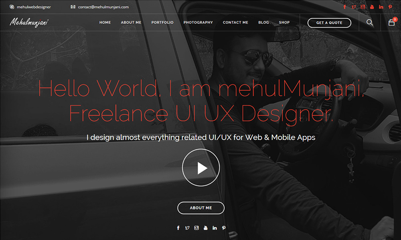This screenshot has height=240, width=401.
Task: Click the Get a Quote button
Action: [x=329, y=23]
